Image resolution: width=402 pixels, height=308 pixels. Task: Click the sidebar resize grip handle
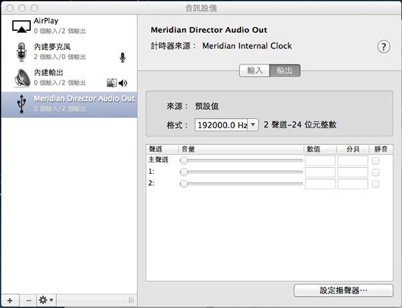click(131, 300)
